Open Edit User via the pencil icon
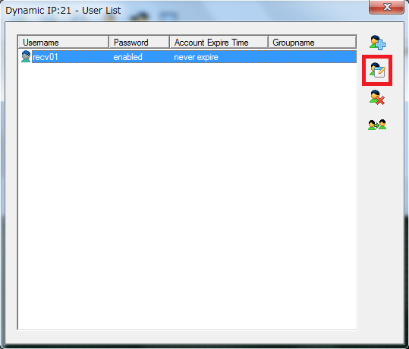The height and width of the screenshot is (349, 409). [x=377, y=70]
